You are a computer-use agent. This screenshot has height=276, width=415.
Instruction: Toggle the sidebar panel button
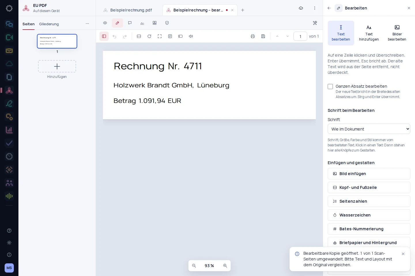(104, 36)
